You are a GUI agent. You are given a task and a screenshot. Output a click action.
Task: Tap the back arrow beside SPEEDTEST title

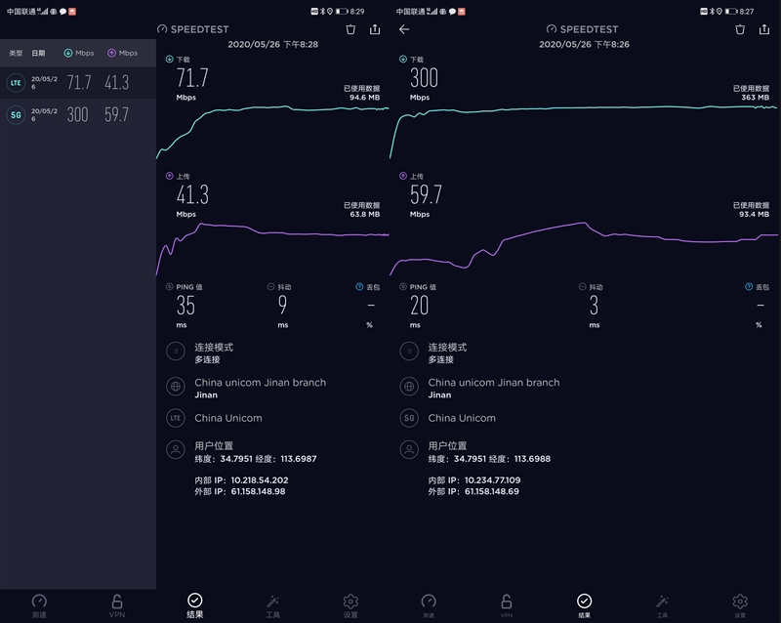(404, 29)
